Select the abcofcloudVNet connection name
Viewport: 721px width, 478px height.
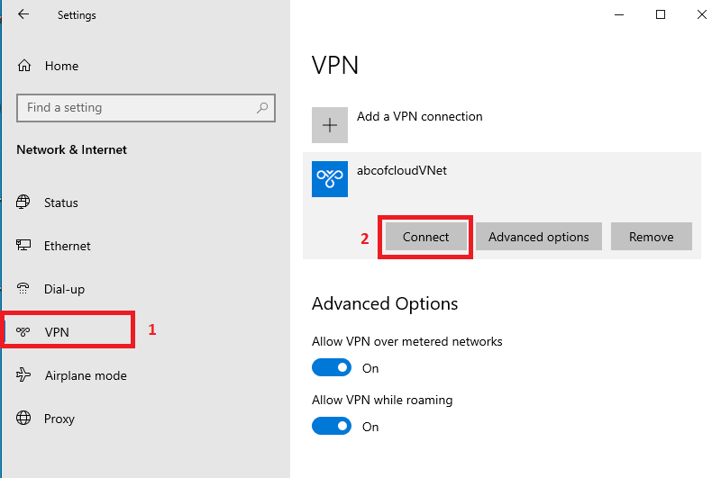pos(401,170)
